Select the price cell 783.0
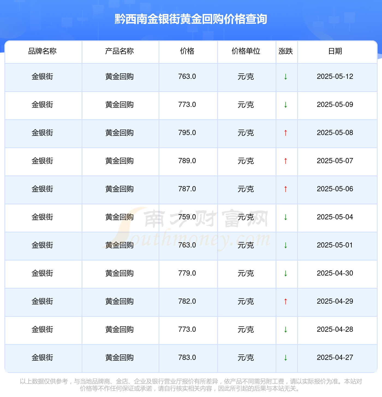Image resolution: width=382 pixels, height=397 pixels. point(187,358)
